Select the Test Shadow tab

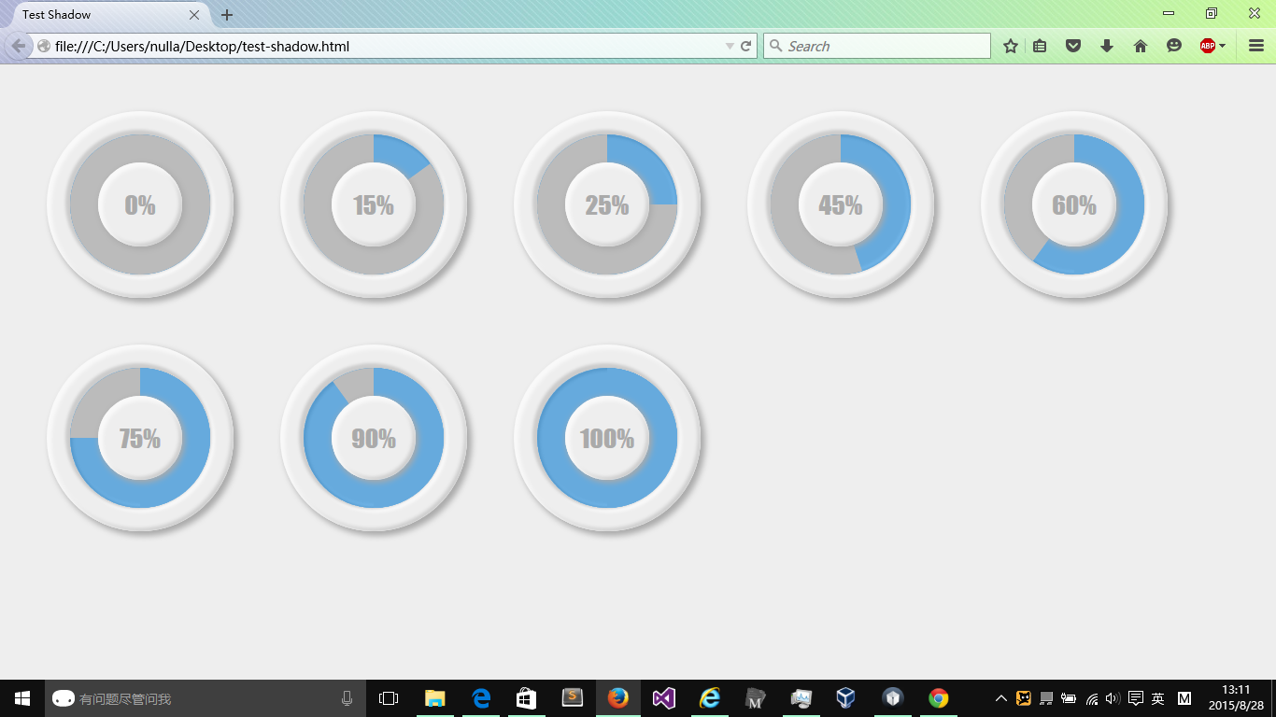click(x=93, y=15)
